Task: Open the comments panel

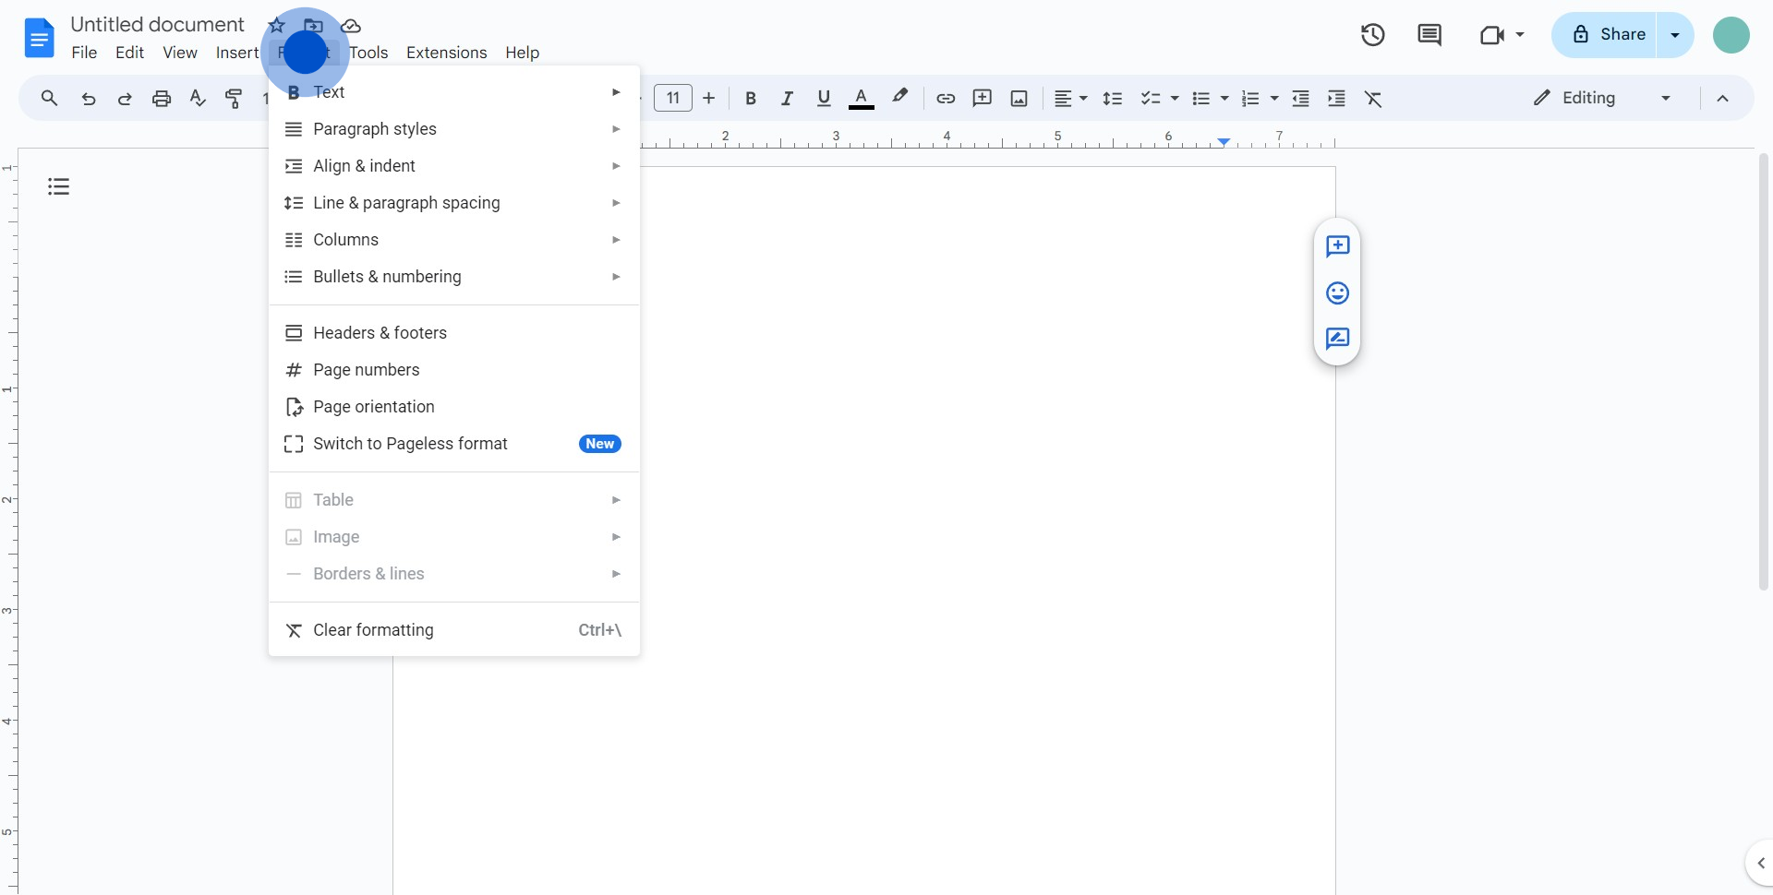Action: pyautogui.click(x=1429, y=34)
